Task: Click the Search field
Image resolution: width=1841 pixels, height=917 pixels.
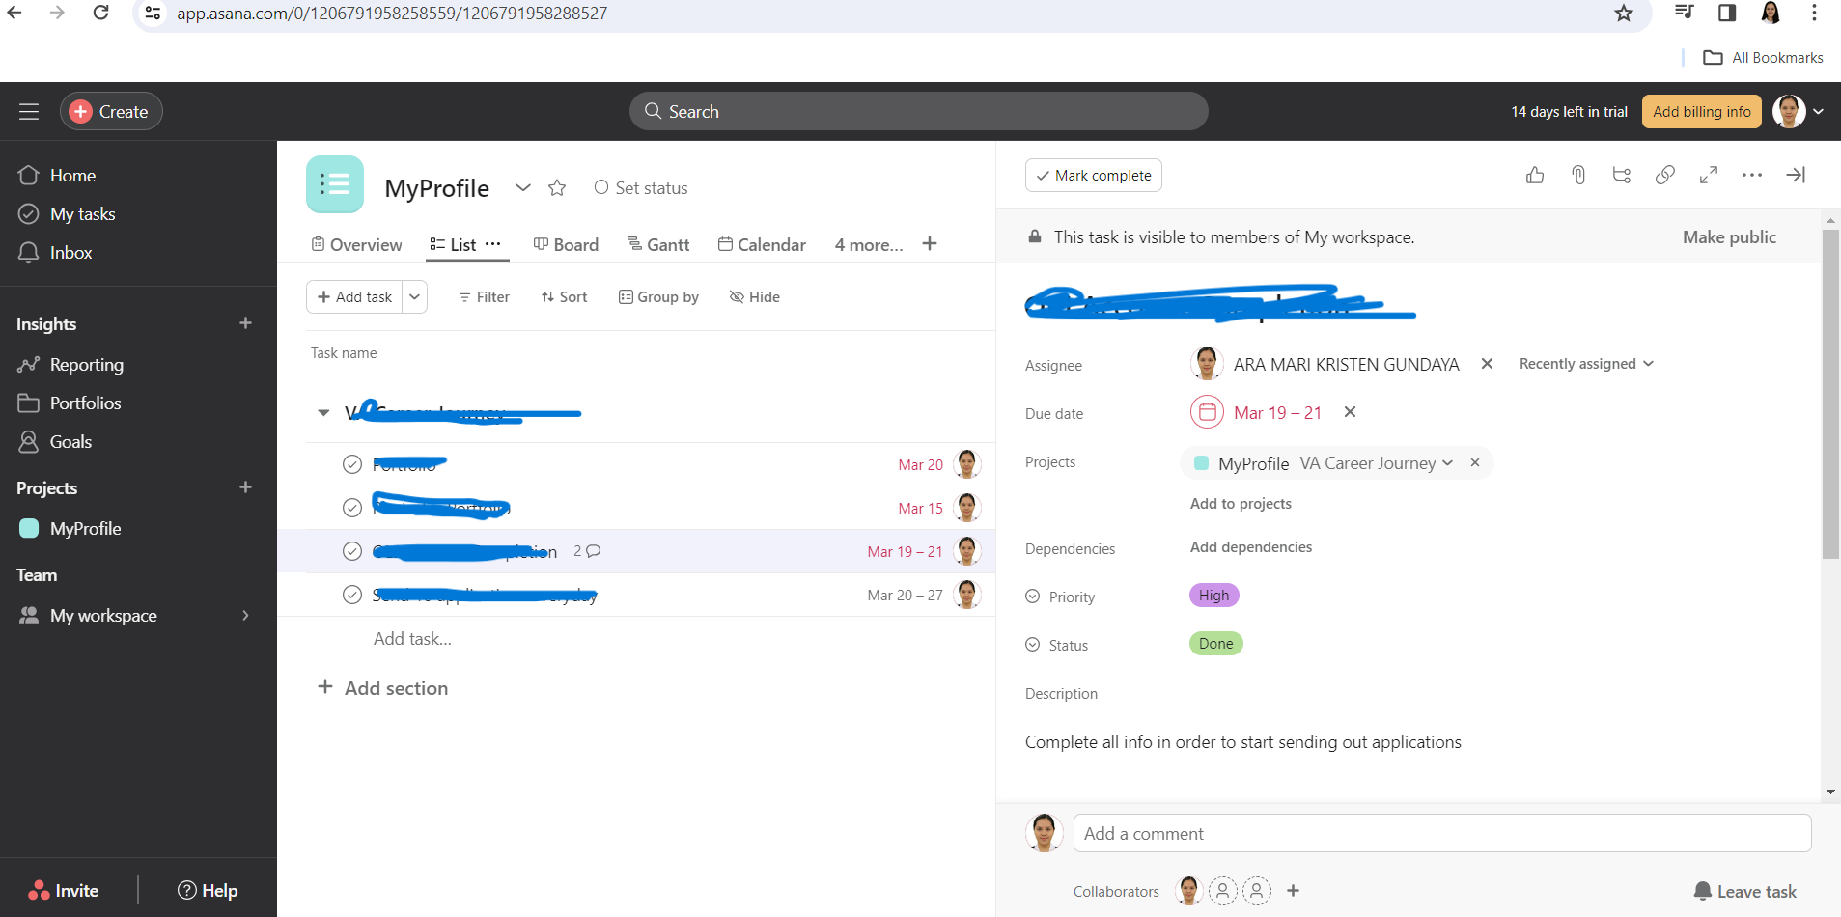Action: (918, 111)
